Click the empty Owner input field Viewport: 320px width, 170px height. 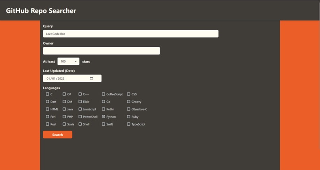pyautogui.click(x=101, y=51)
